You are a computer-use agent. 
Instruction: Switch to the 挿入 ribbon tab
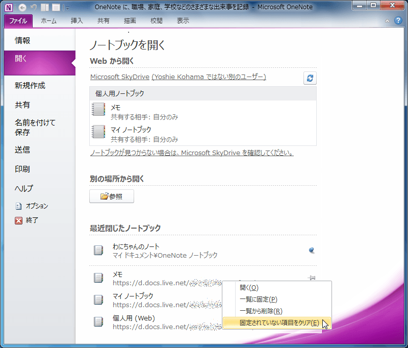[x=77, y=21]
